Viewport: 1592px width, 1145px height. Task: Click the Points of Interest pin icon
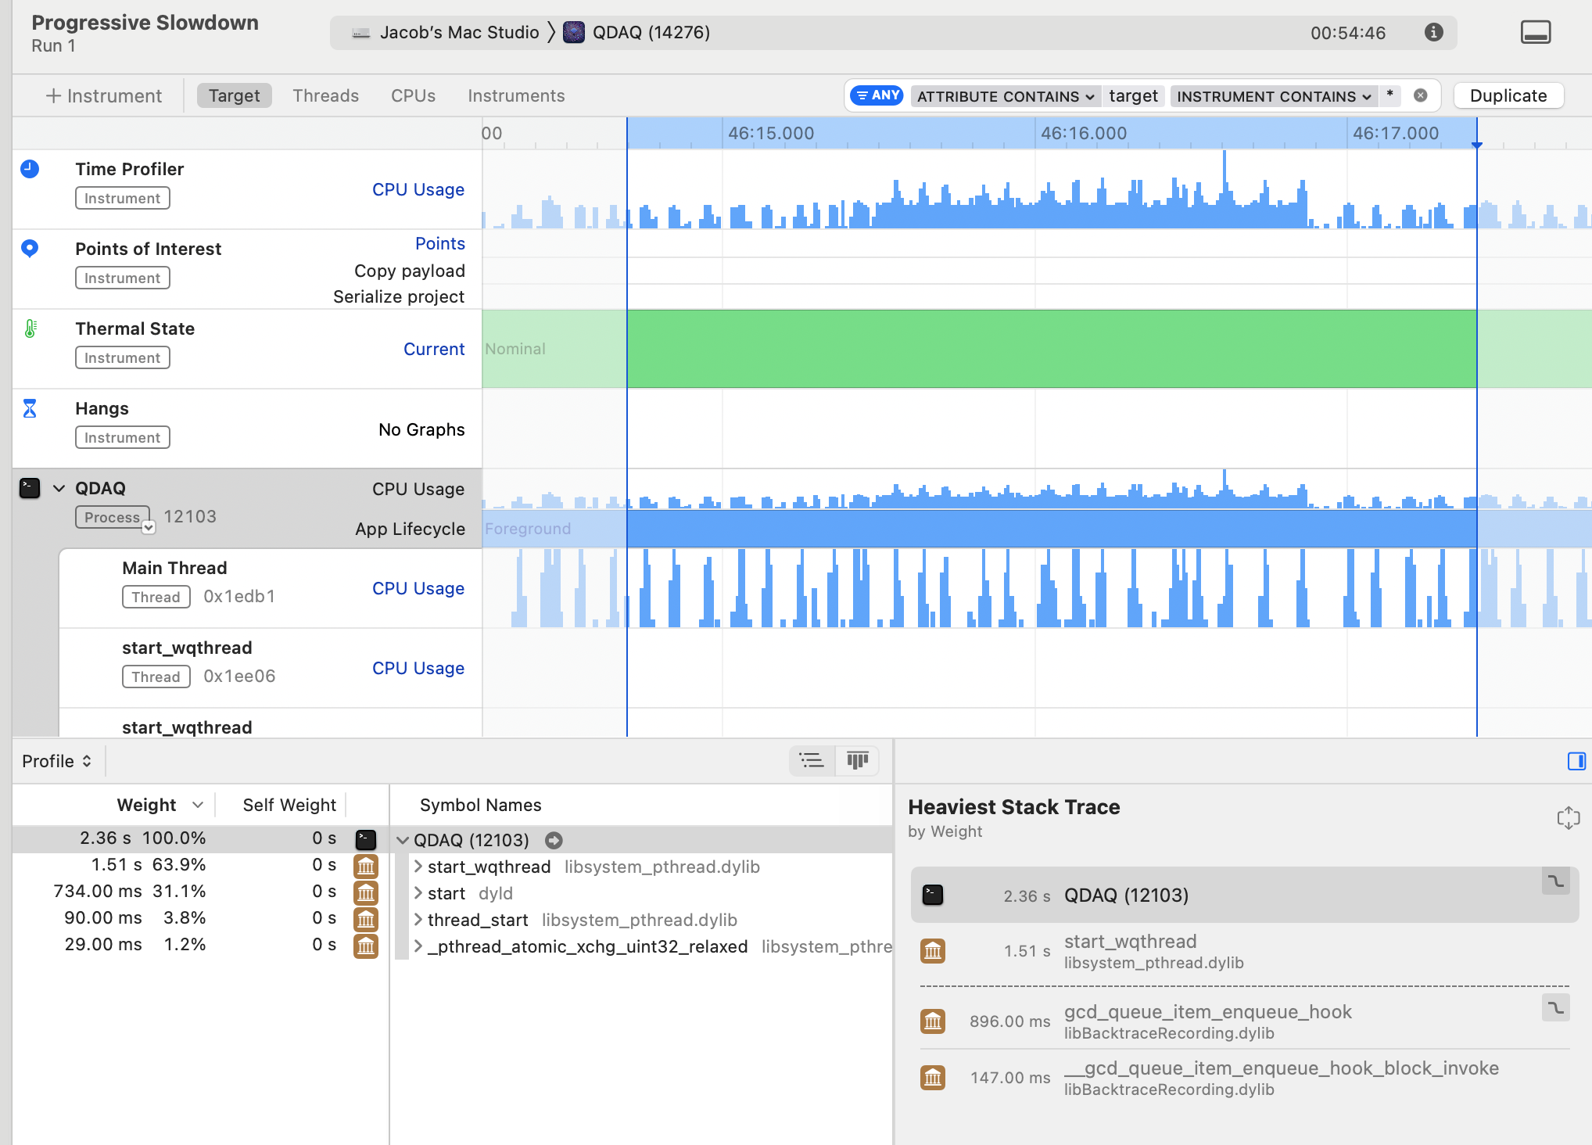click(x=30, y=249)
